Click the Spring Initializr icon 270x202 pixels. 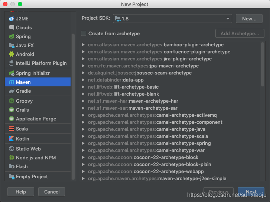point(12,73)
